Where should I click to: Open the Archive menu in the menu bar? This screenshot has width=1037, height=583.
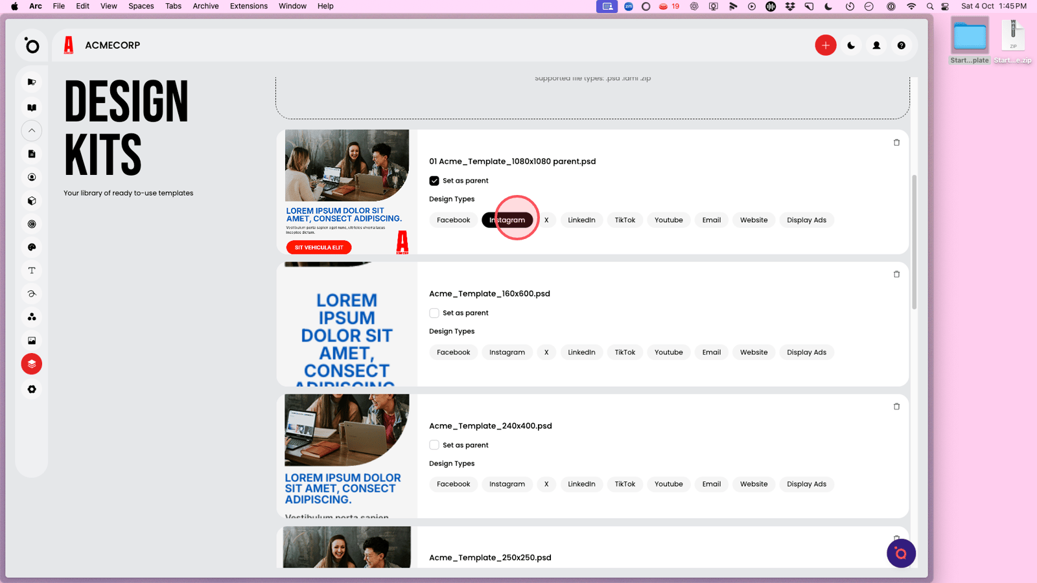pyautogui.click(x=205, y=6)
